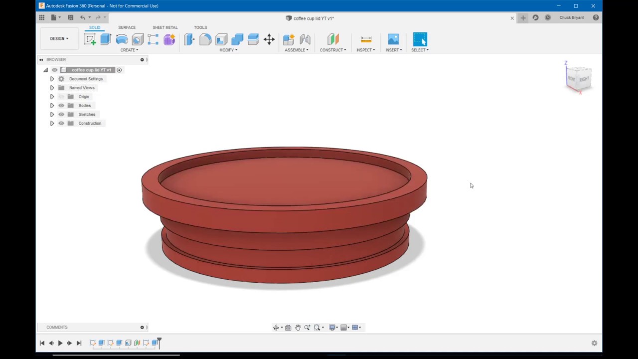
Task: Jump to timeline beginning
Action: (x=42, y=343)
